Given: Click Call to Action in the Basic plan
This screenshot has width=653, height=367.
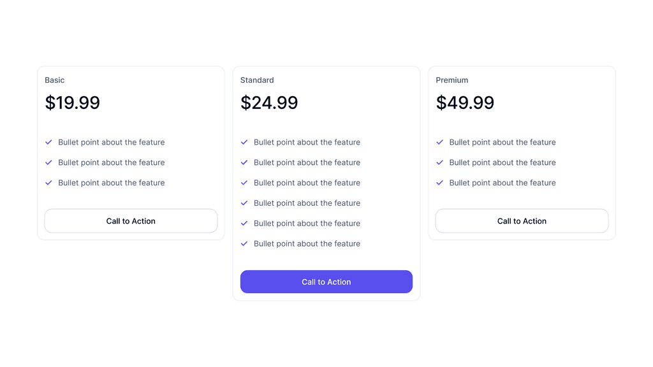Looking at the screenshot, I should pos(130,220).
